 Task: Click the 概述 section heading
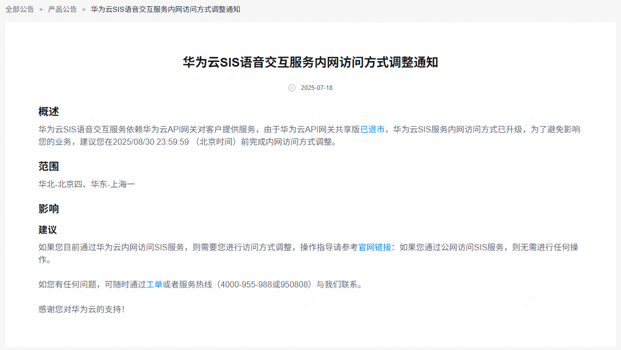pyautogui.click(x=49, y=112)
